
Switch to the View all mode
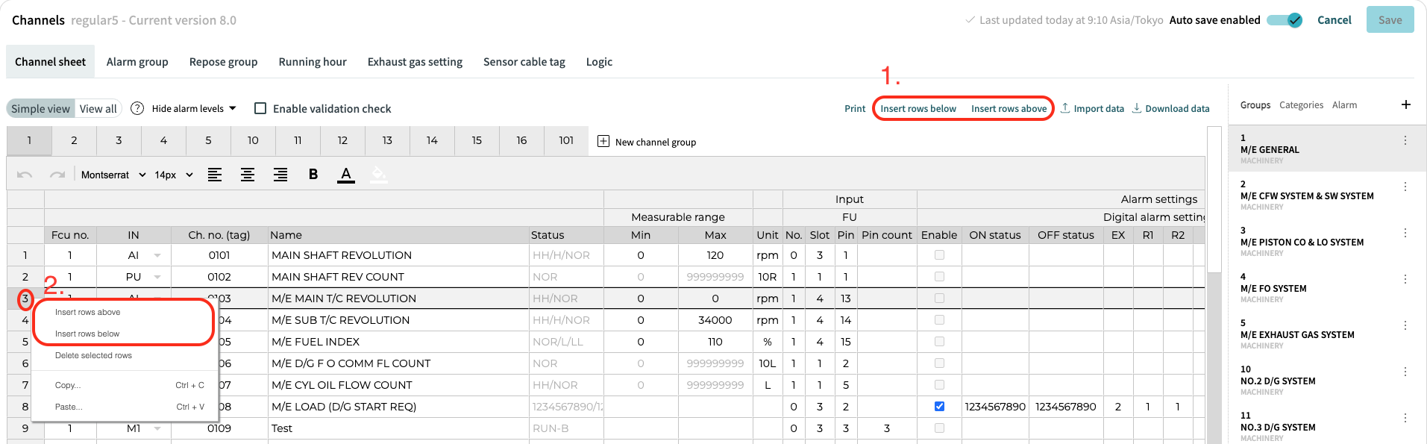(x=98, y=108)
